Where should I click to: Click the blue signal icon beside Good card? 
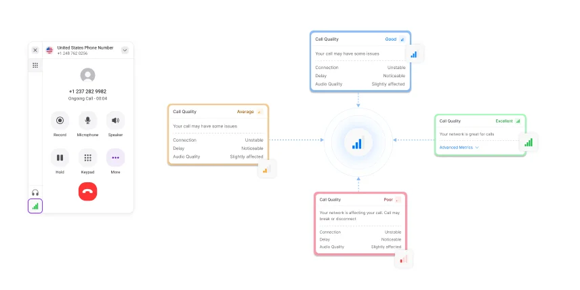tap(414, 54)
